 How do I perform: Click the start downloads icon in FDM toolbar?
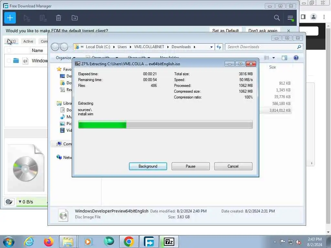[27, 18]
